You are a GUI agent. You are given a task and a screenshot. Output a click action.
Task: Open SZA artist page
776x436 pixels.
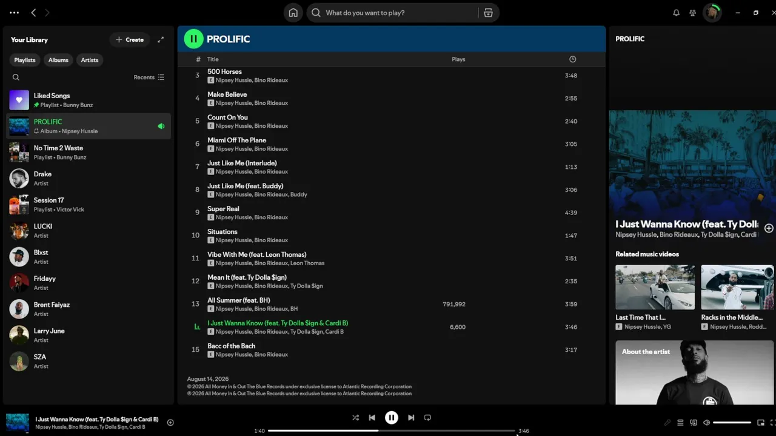click(89, 361)
